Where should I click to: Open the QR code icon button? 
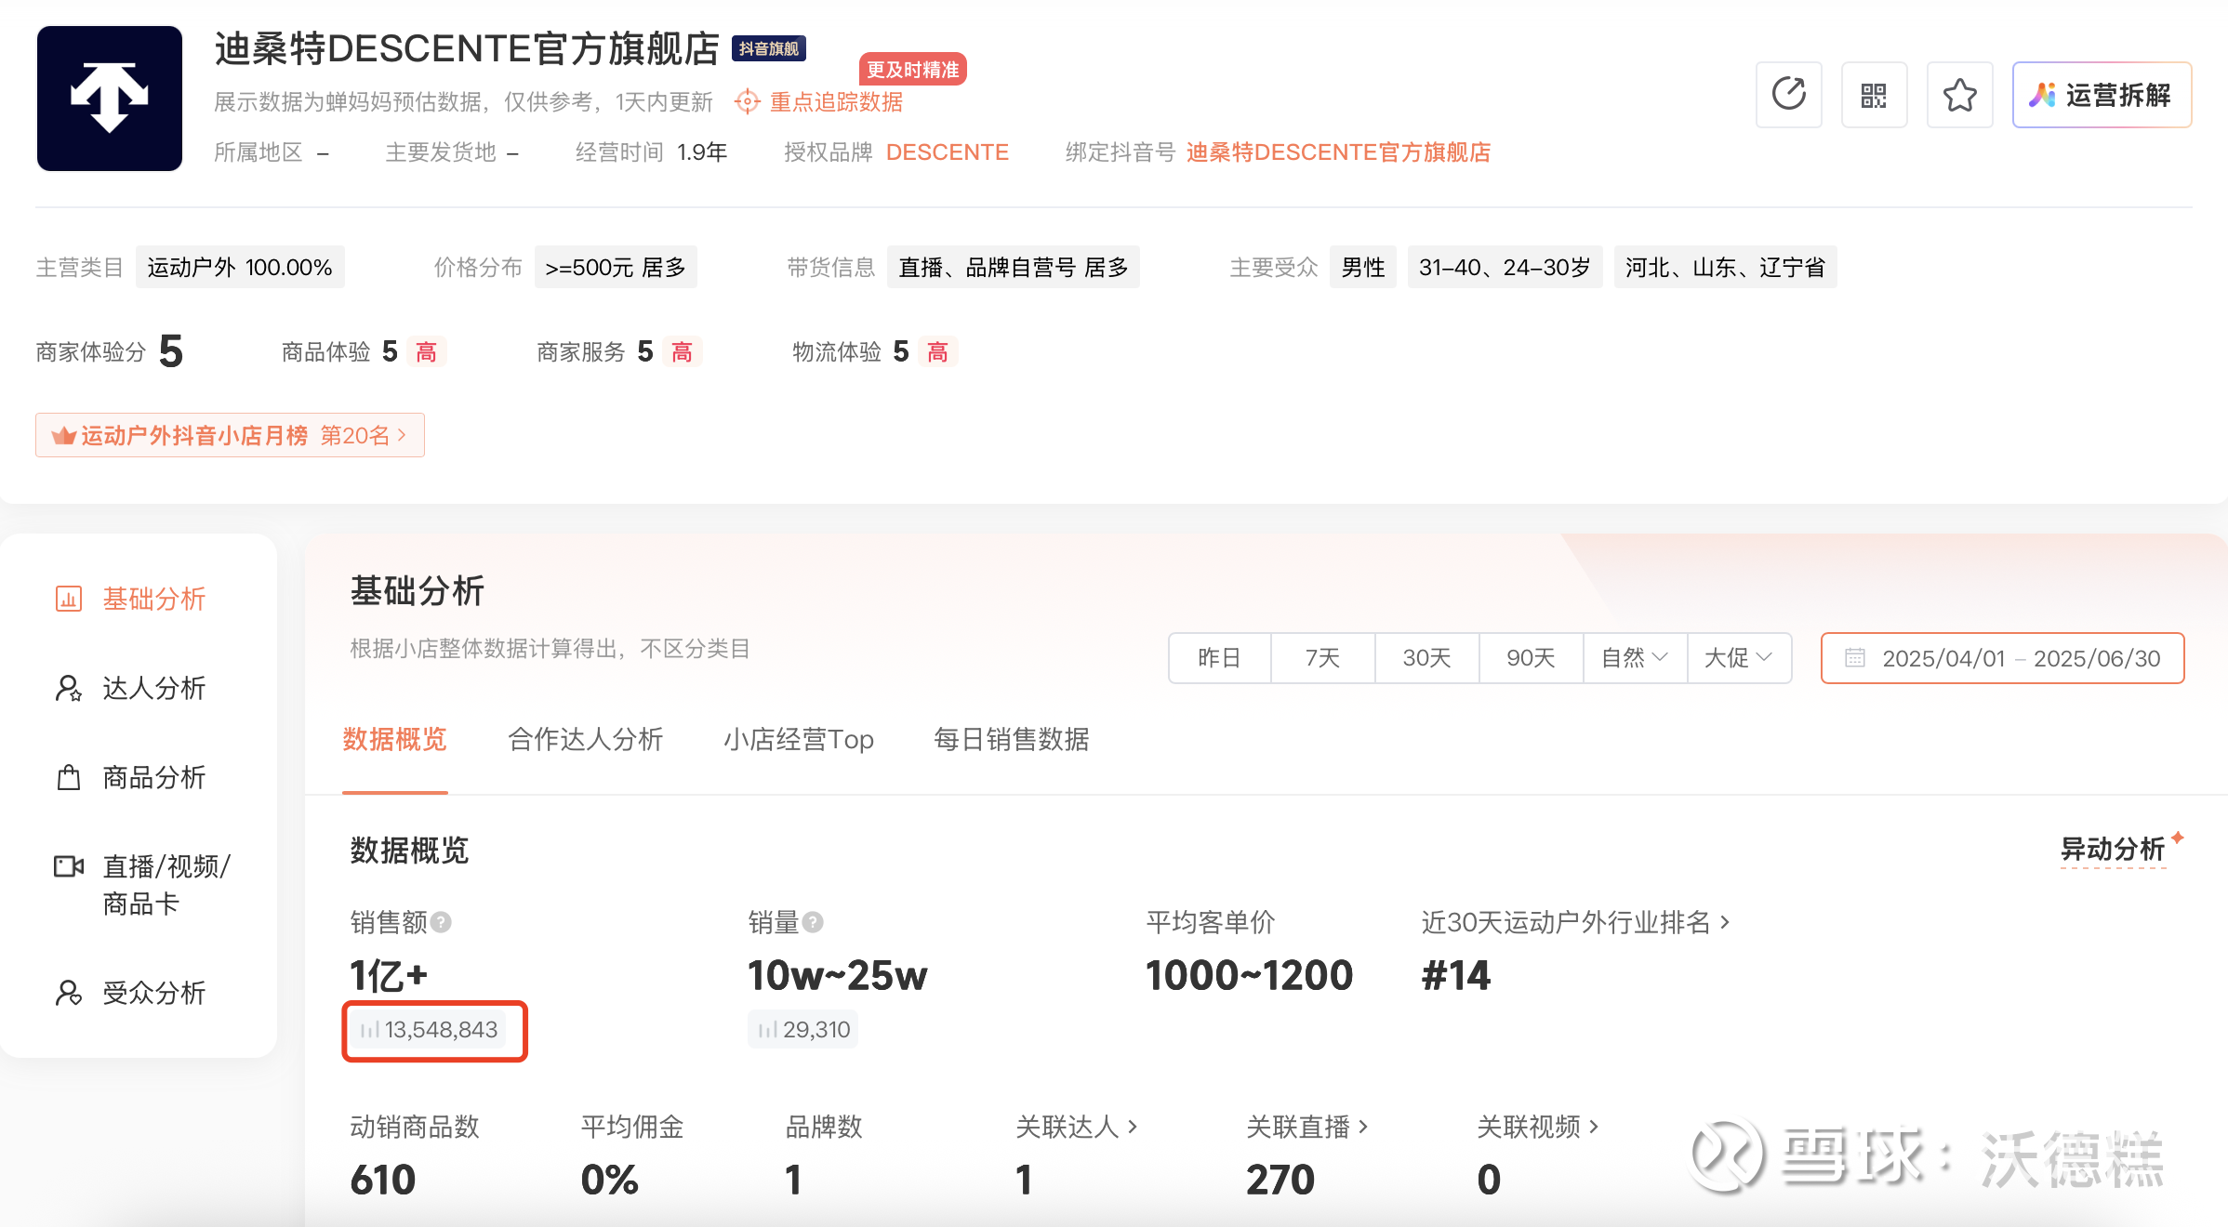tap(1874, 95)
